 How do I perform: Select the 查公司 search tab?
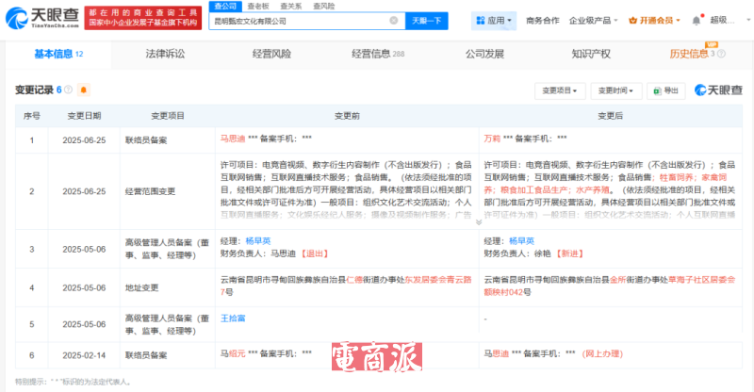click(225, 7)
